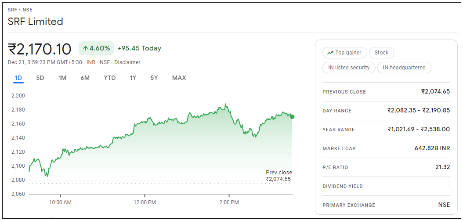The width and height of the screenshot is (463, 220).
Task: Click the green end-point dot on chart
Action: tap(292, 117)
